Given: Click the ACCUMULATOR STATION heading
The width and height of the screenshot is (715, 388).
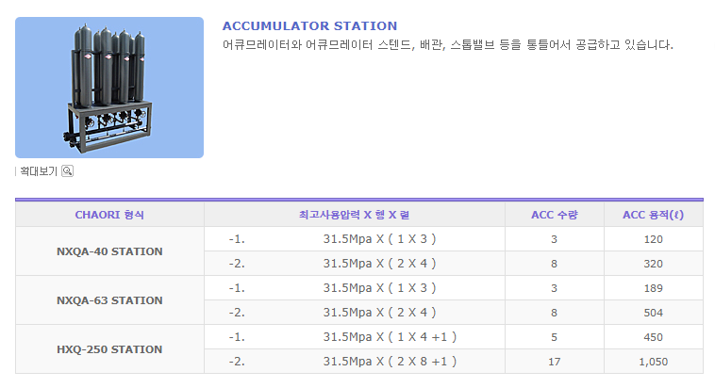Looking at the screenshot, I should point(309,26).
